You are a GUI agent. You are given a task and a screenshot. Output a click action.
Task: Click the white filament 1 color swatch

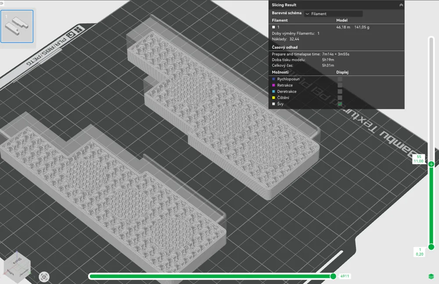[x=273, y=27]
